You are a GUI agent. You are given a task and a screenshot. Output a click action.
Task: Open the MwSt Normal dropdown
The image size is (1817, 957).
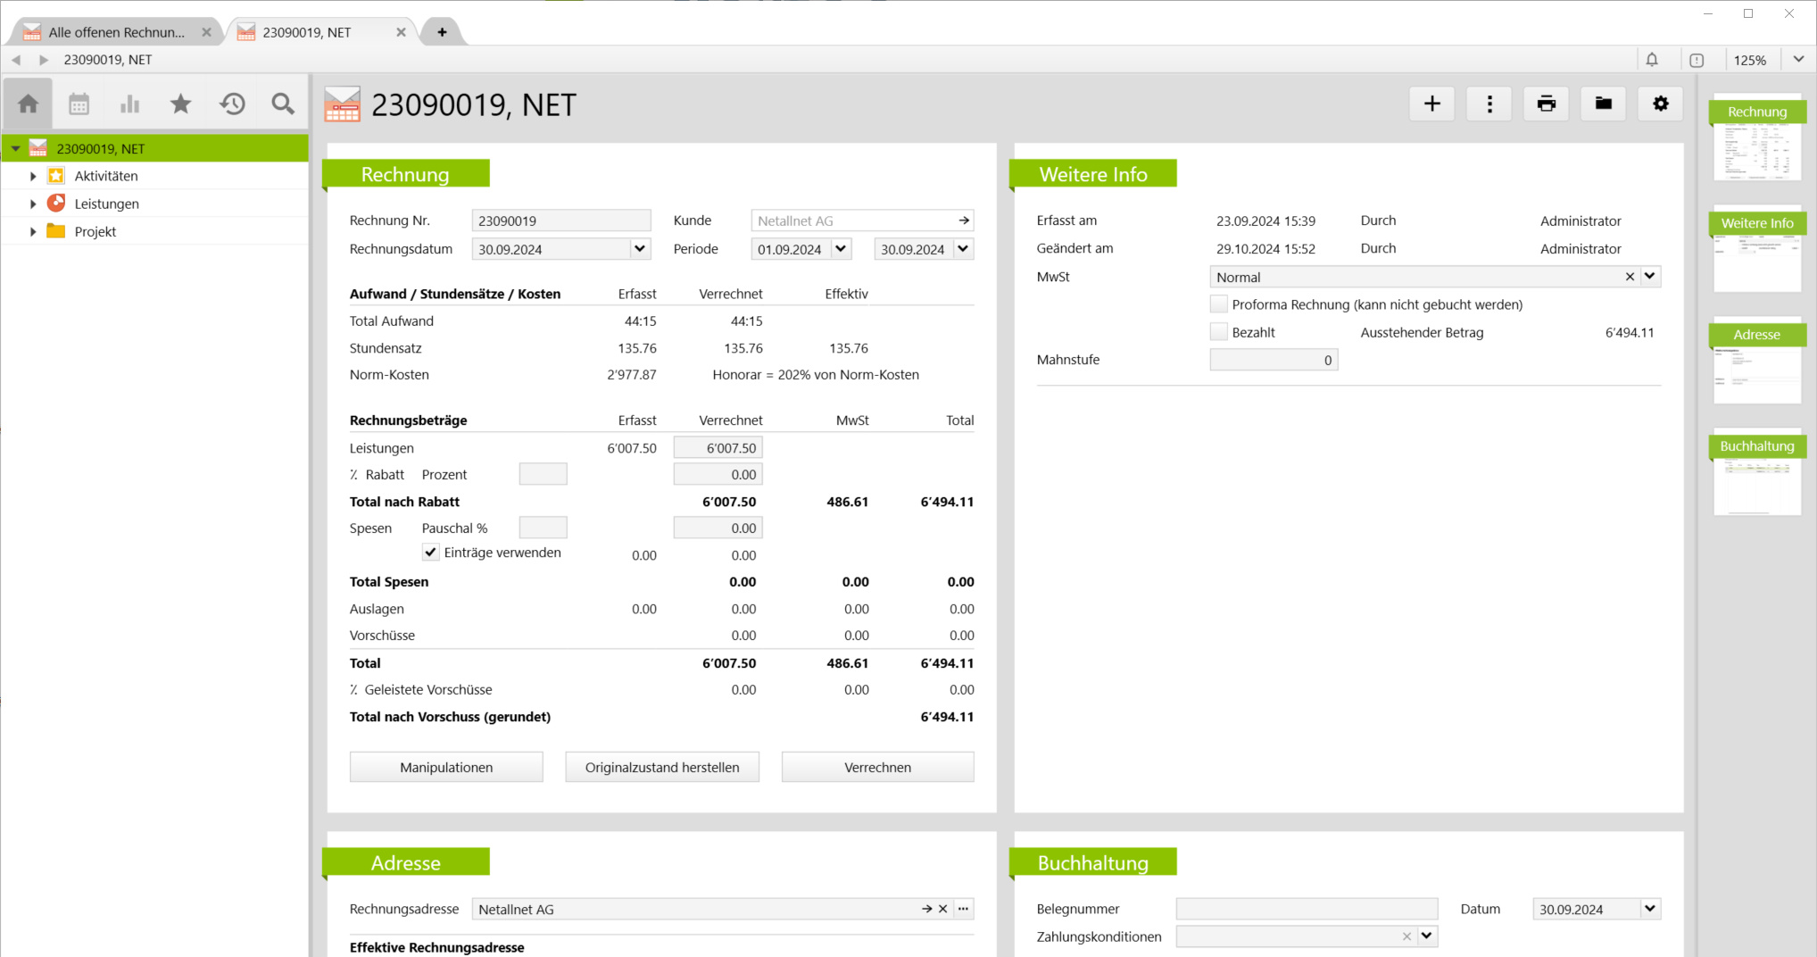point(1649,277)
